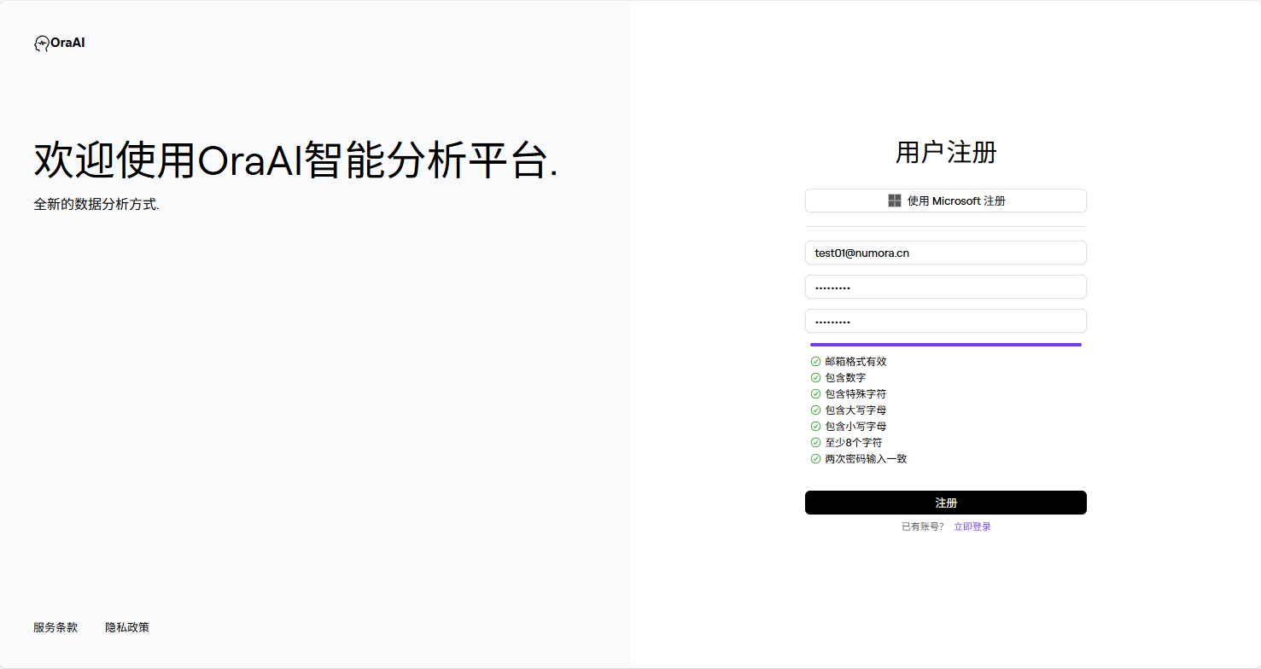Click the green check beside 两次密码输入一致

tap(814, 458)
